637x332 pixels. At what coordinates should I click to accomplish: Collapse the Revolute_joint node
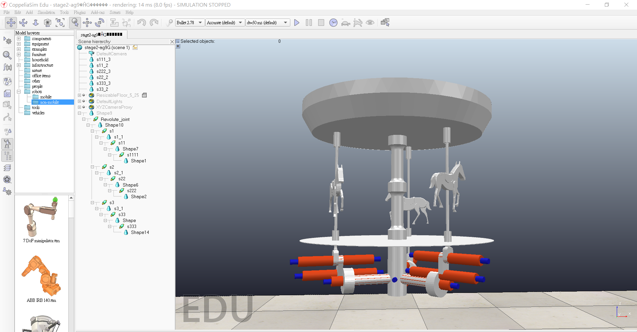pyautogui.click(x=84, y=119)
